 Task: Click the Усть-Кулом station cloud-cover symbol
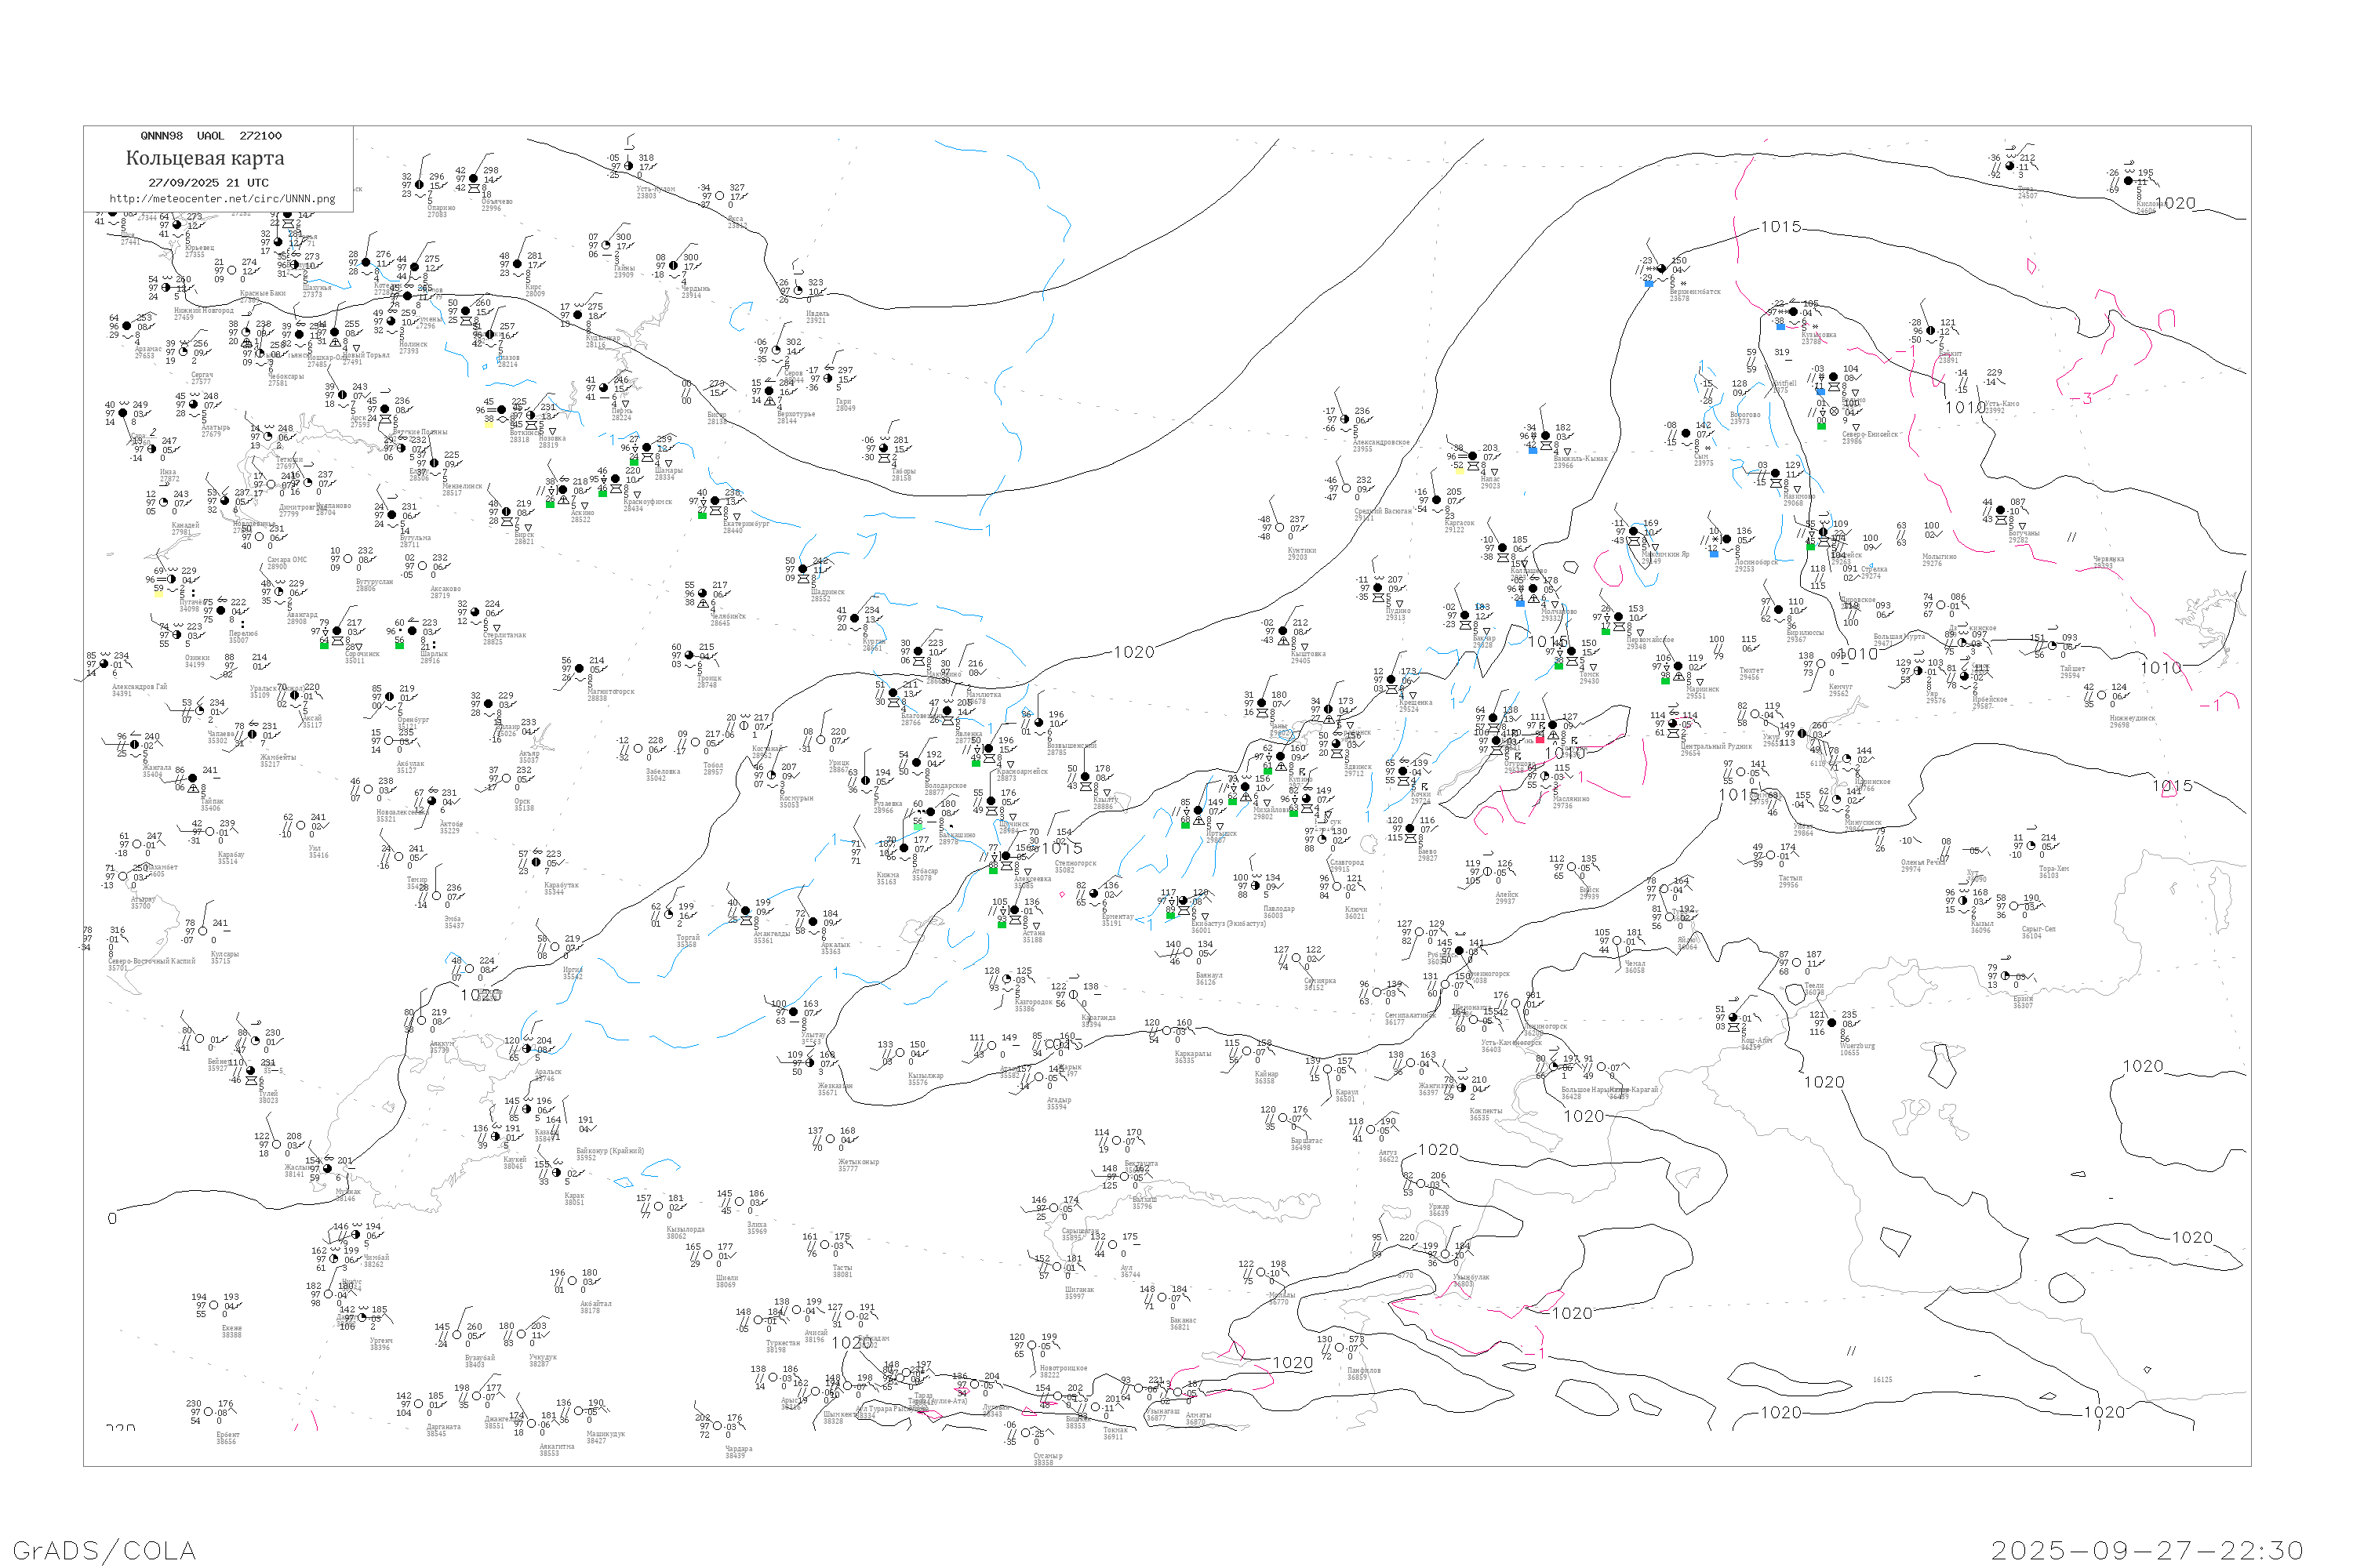pyautogui.click(x=628, y=166)
